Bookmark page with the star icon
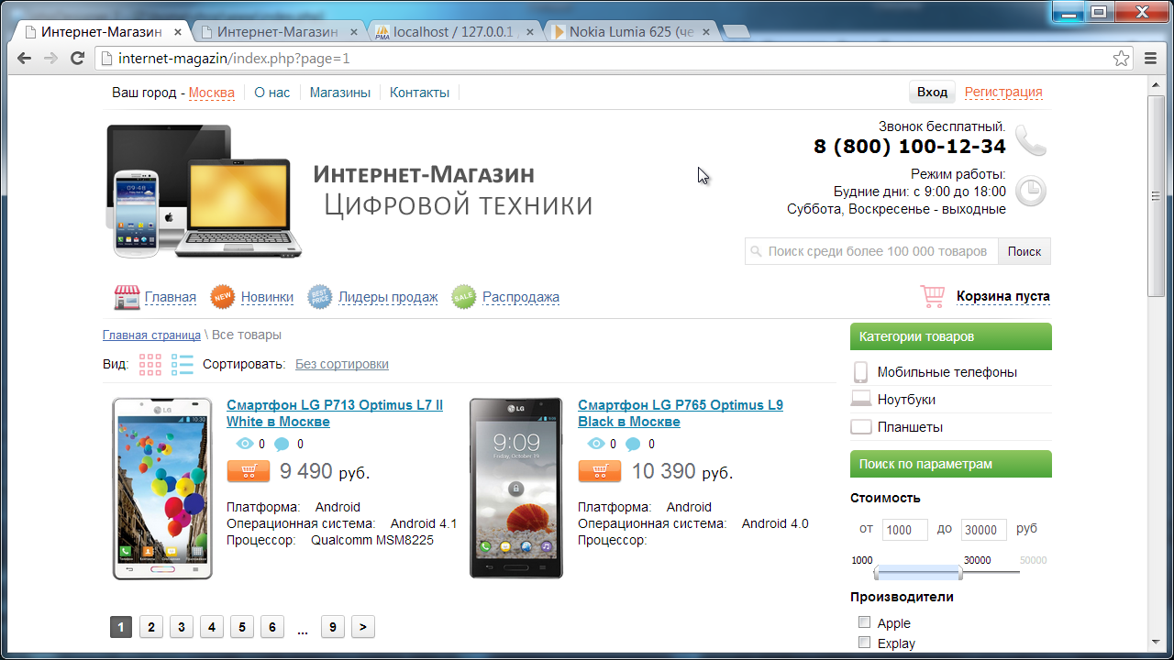 1121,59
